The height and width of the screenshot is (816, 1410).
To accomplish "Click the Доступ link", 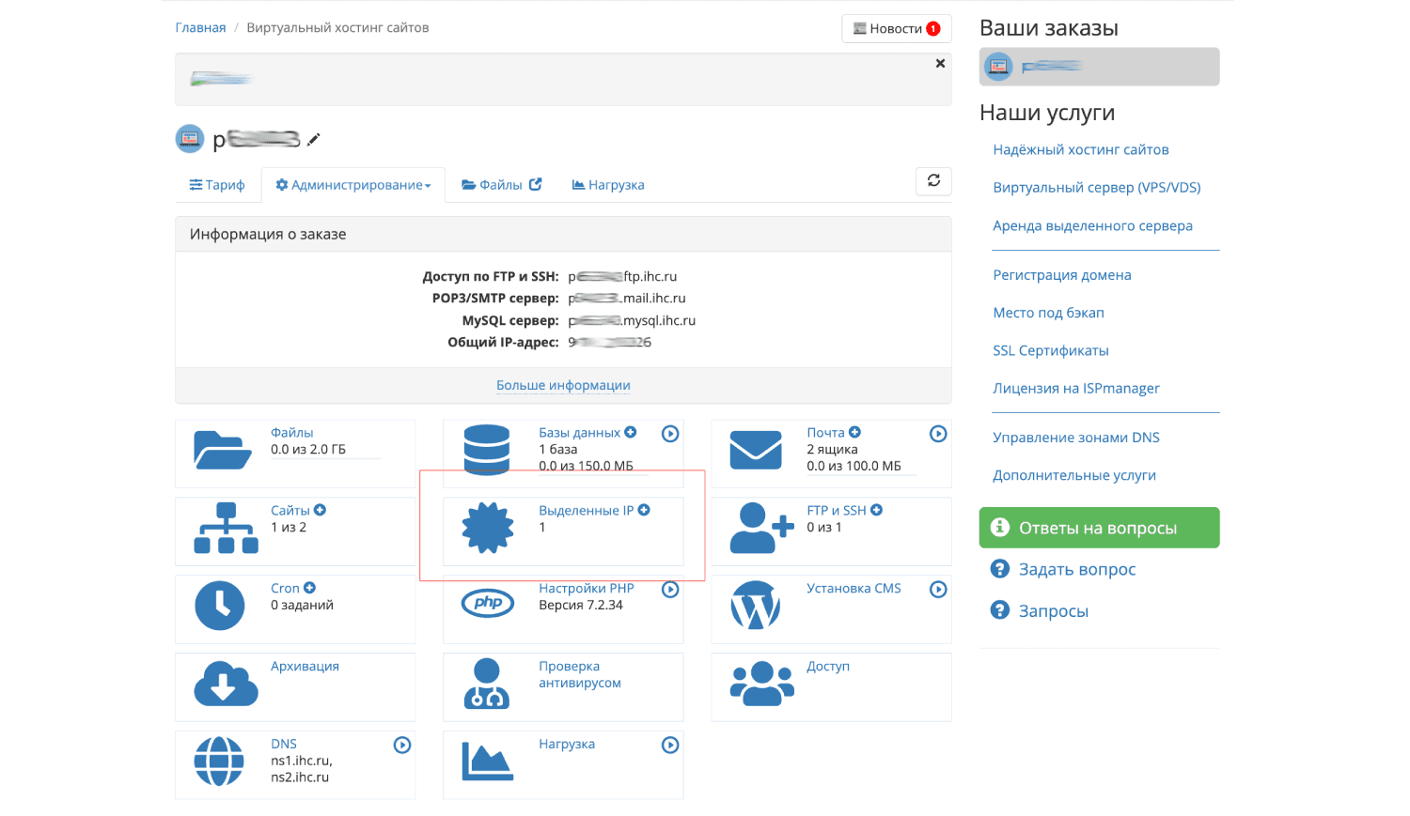I will (x=828, y=667).
